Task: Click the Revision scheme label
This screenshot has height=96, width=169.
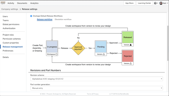Action: [37, 75]
